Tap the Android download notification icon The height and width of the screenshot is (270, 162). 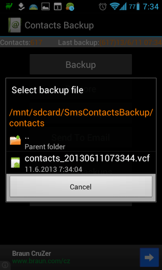click(x=22, y=6)
